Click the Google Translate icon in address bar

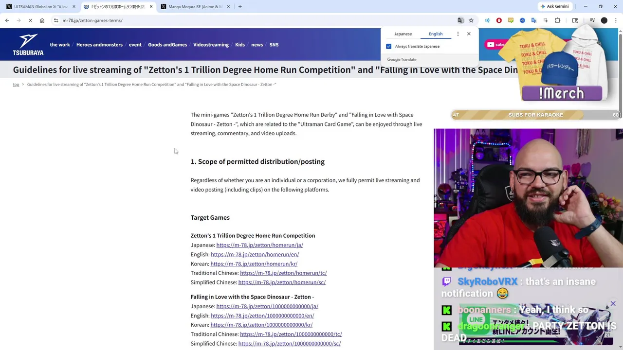coord(460,20)
